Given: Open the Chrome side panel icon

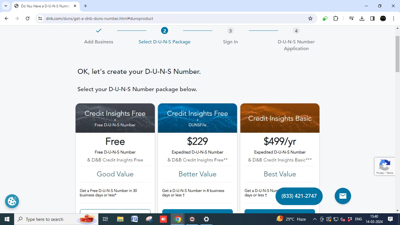Looking at the screenshot, I should (372, 18).
